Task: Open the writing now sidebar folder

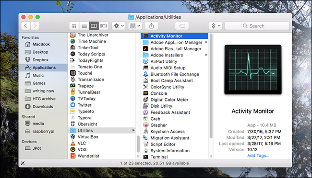Action: pos(43,91)
